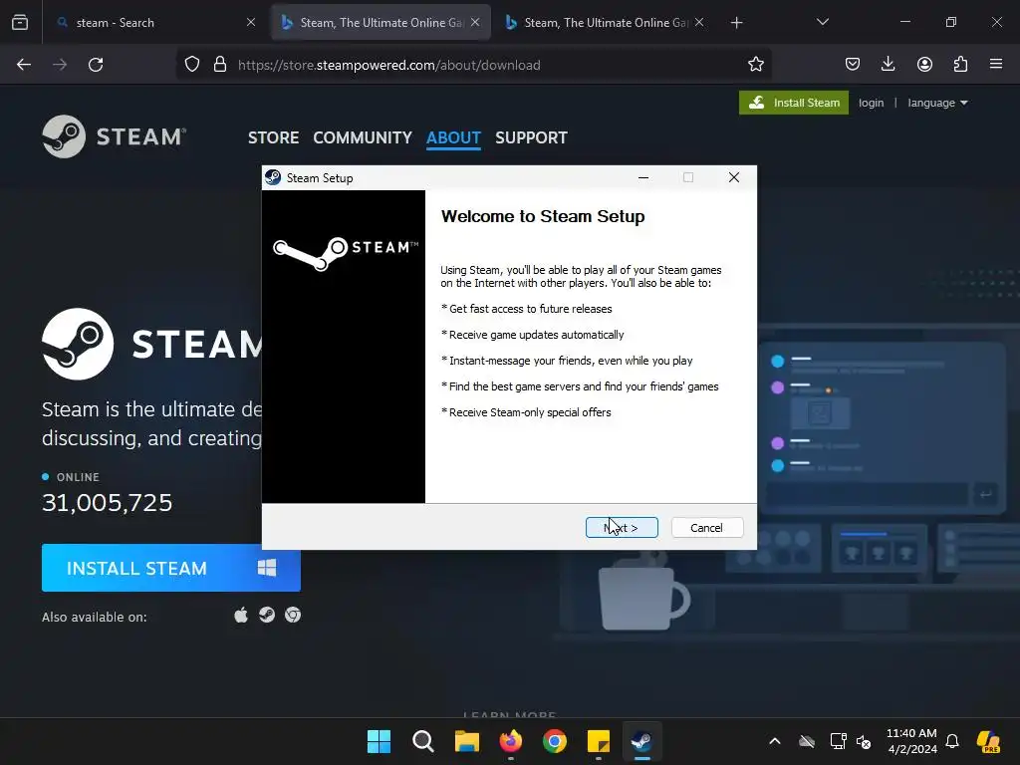Open network status tray icon

[838, 741]
